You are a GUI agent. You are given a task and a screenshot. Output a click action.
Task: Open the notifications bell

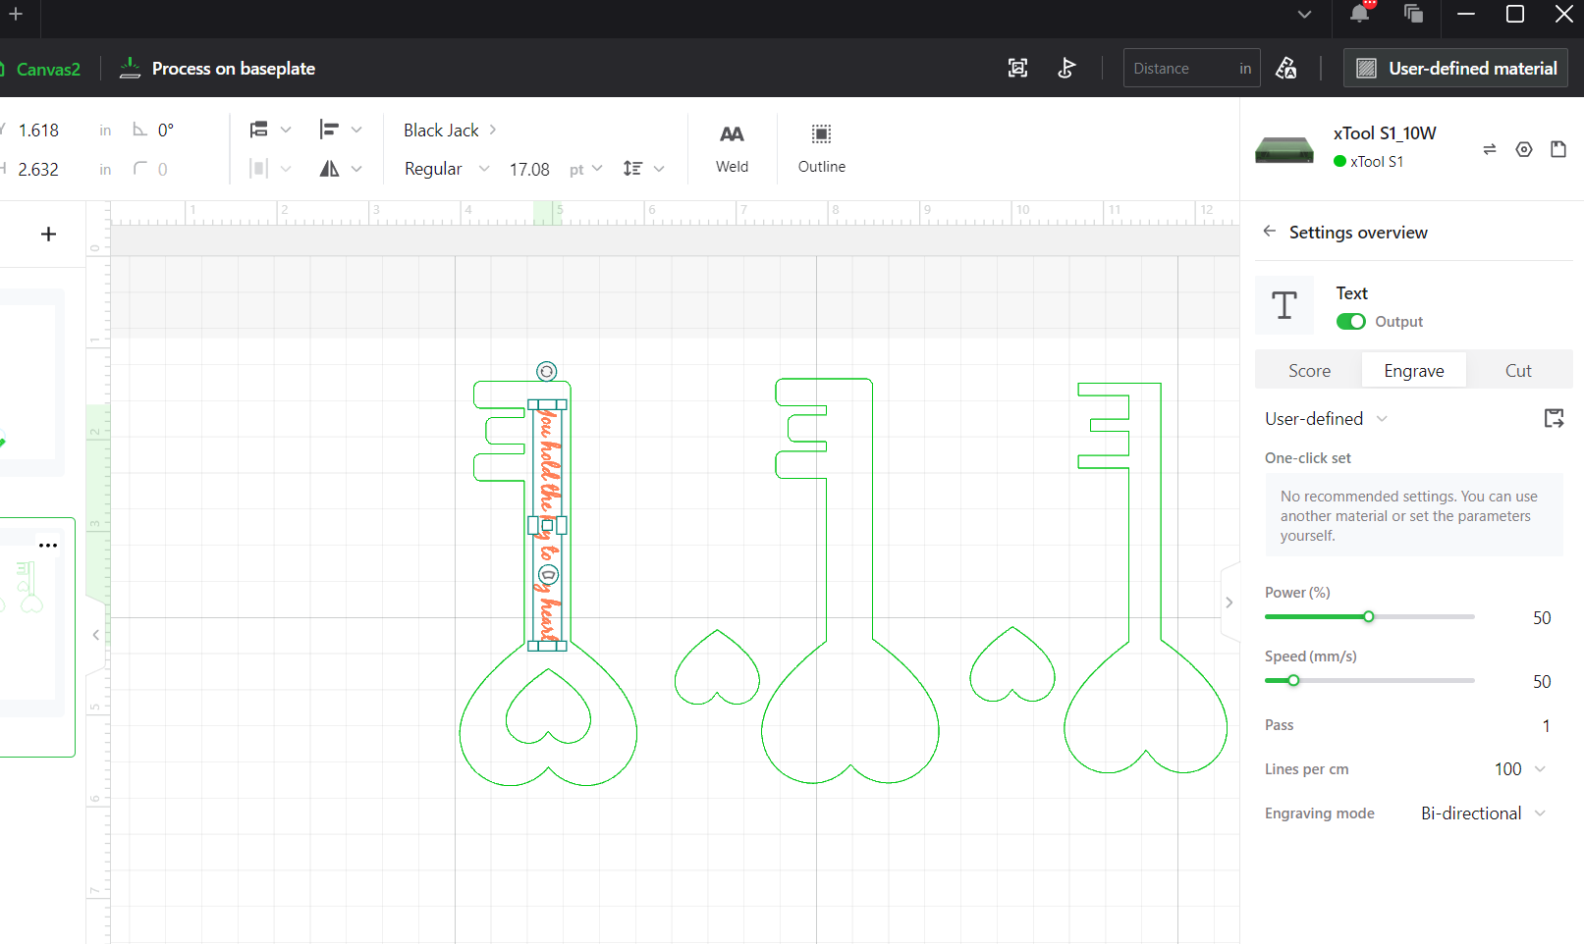(1360, 14)
